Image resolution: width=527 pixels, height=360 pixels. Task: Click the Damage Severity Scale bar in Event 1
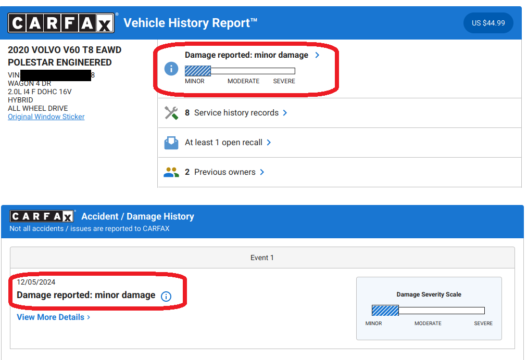[x=428, y=310]
